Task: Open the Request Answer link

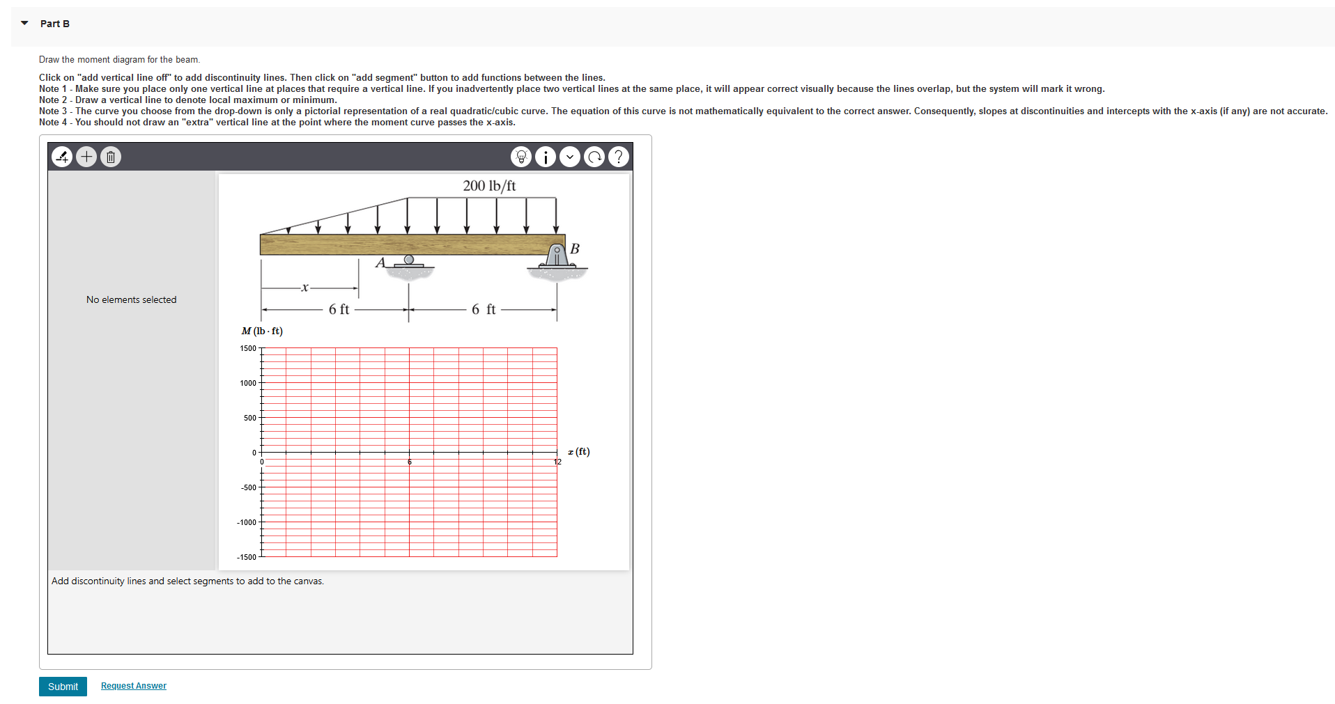Action: [132, 685]
